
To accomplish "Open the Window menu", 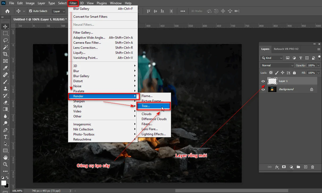I will (x=116, y=3).
